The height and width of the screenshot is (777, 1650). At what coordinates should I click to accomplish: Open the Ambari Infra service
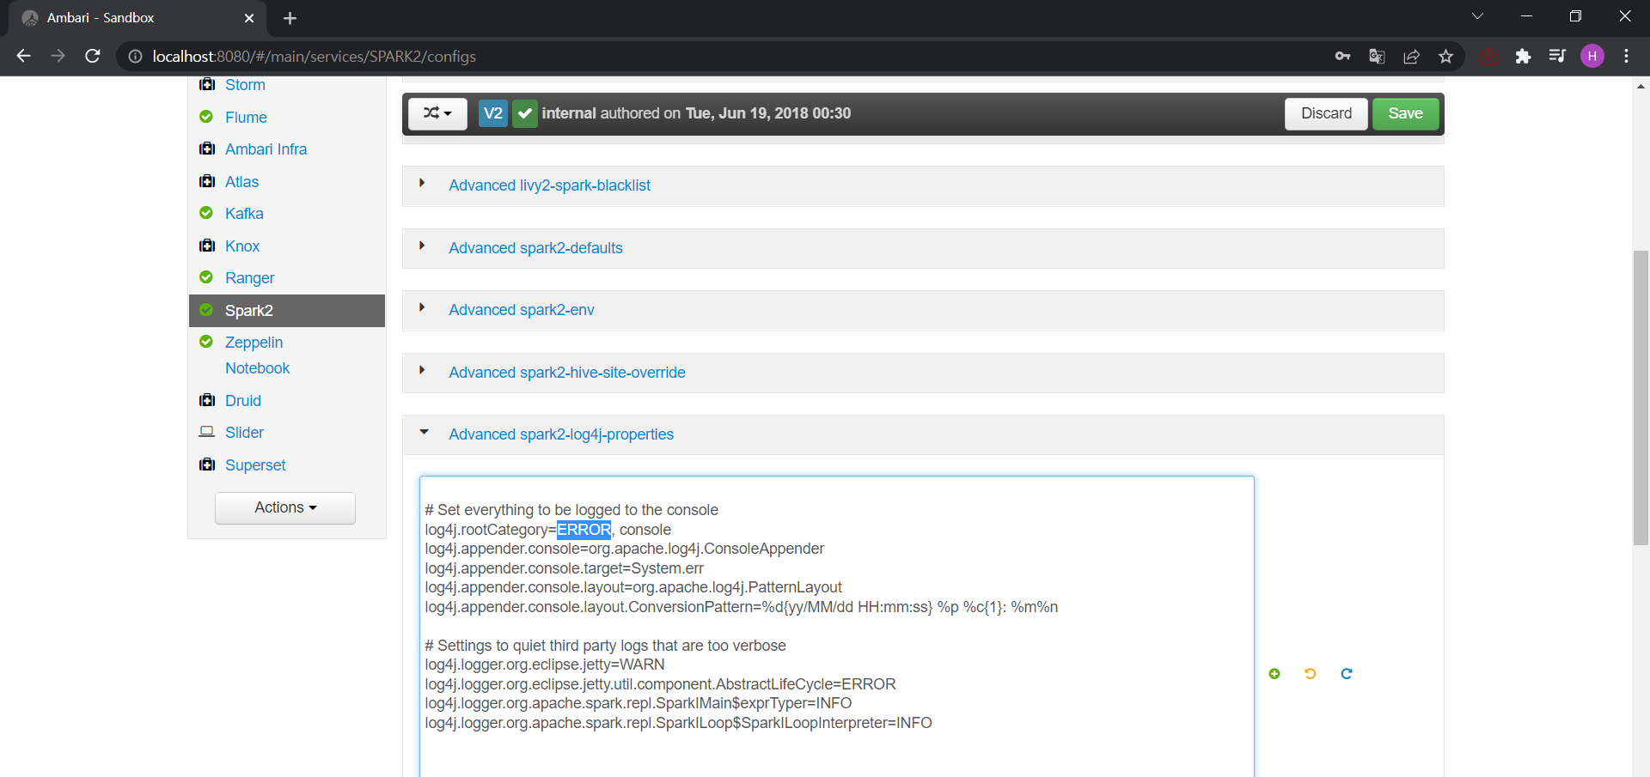tap(266, 149)
